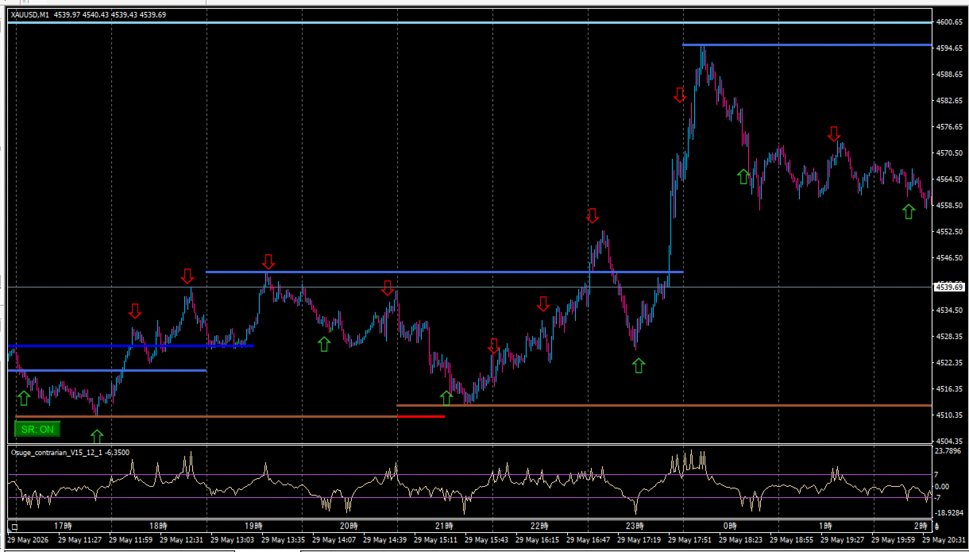Viewport: 969px width, 552px height.
Task: Toggle the SR: ON button
Action: click(37, 429)
